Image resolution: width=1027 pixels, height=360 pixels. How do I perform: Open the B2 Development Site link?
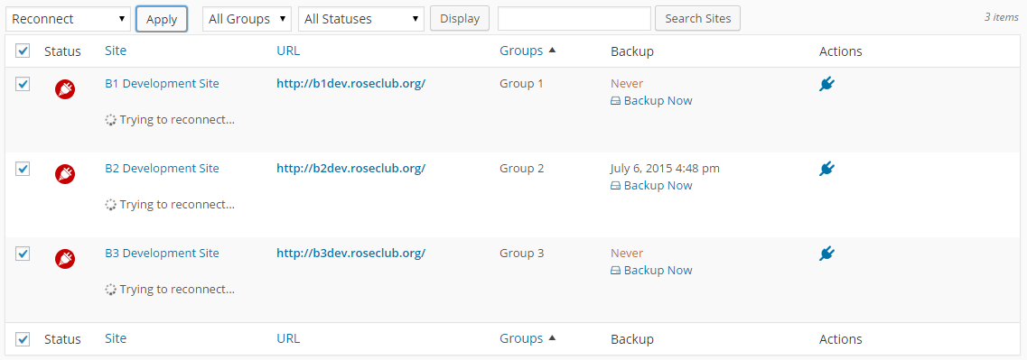pyautogui.click(x=162, y=168)
